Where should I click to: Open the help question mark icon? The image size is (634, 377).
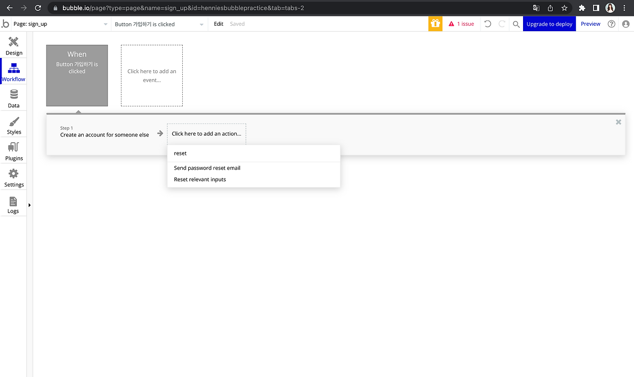tap(612, 24)
